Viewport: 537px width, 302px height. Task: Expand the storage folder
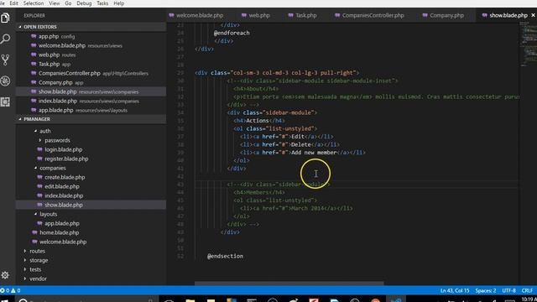91,261
